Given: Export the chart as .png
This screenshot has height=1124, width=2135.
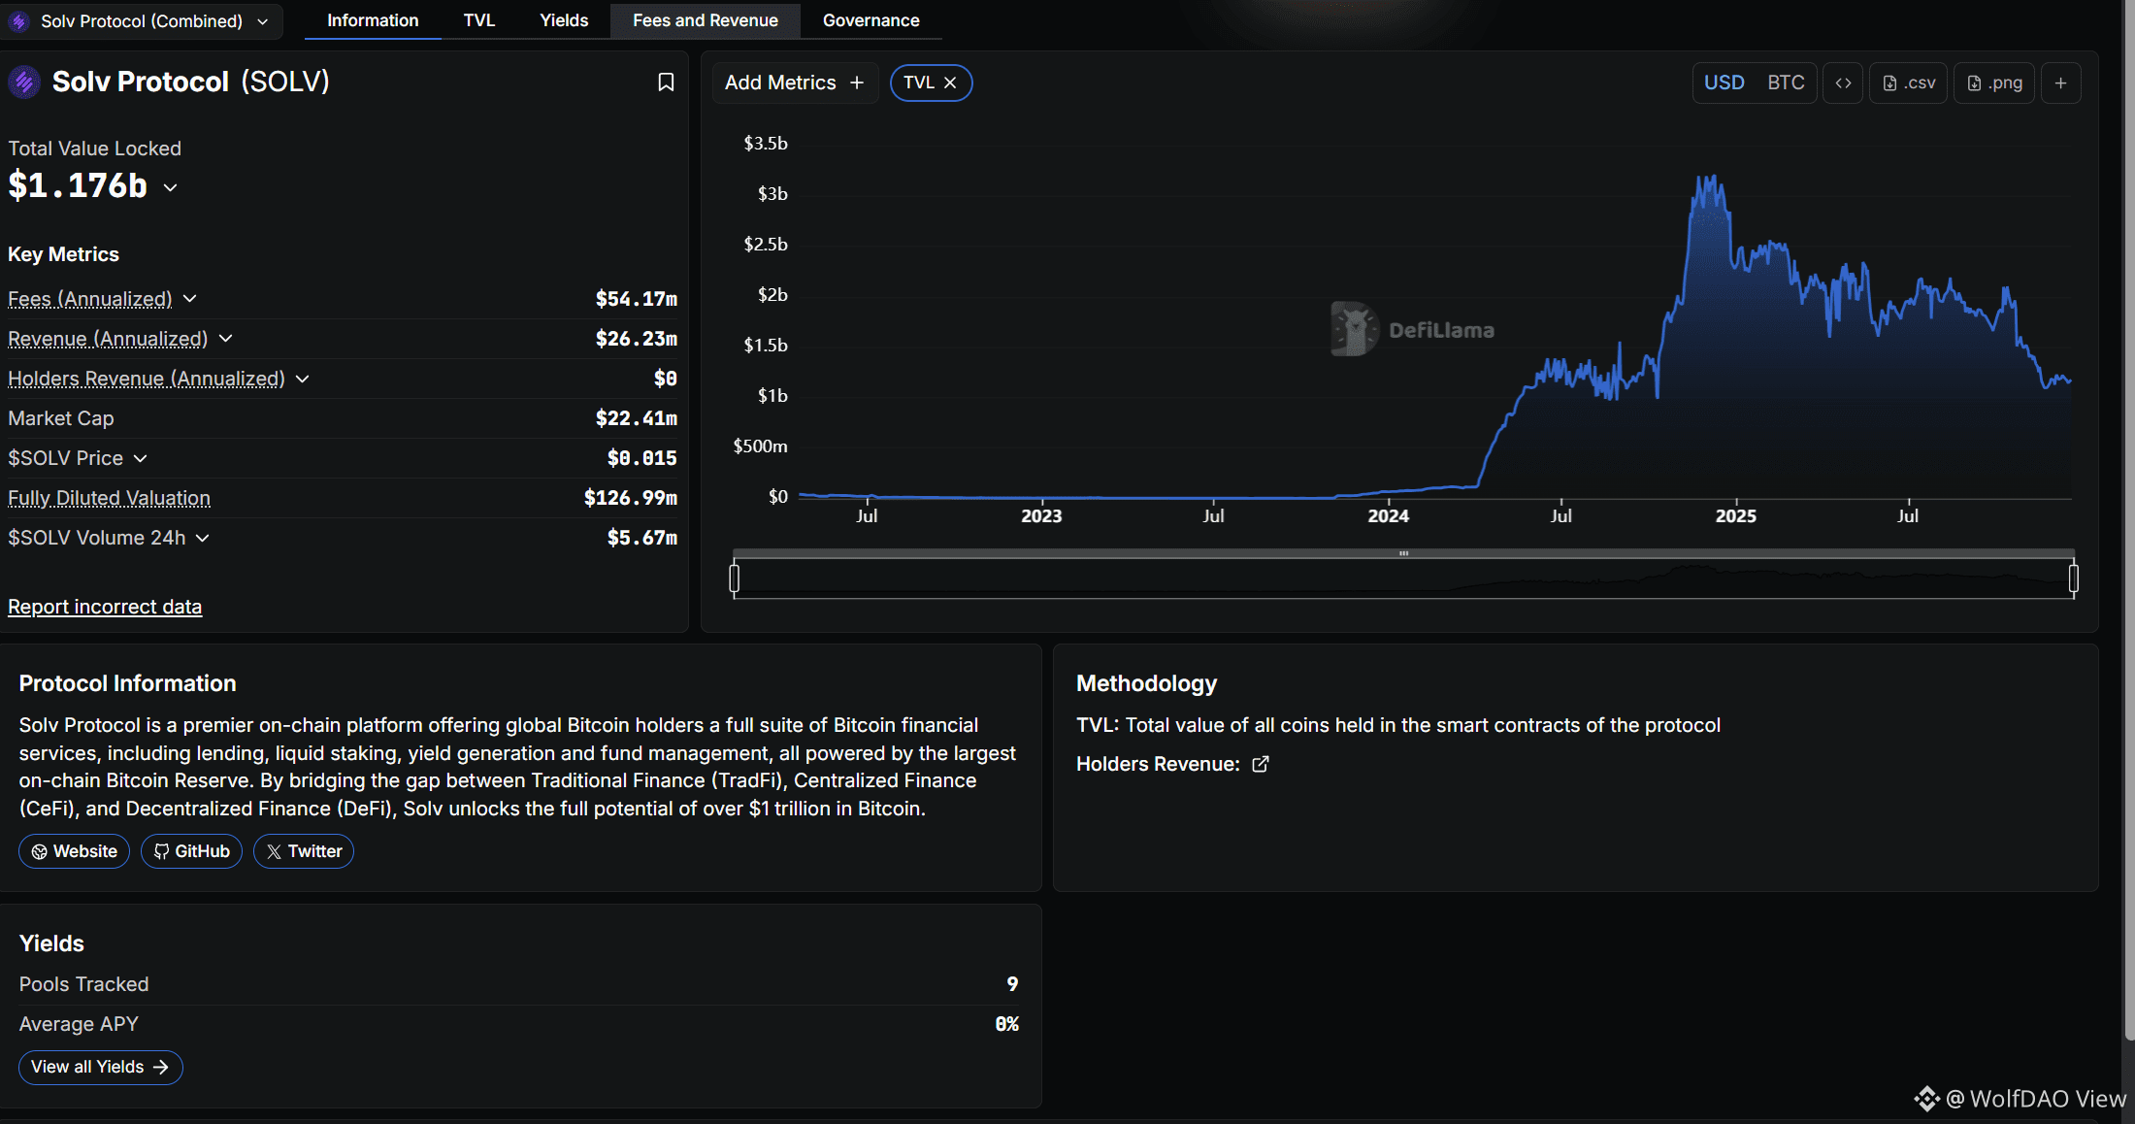Looking at the screenshot, I should (1994, 83).
